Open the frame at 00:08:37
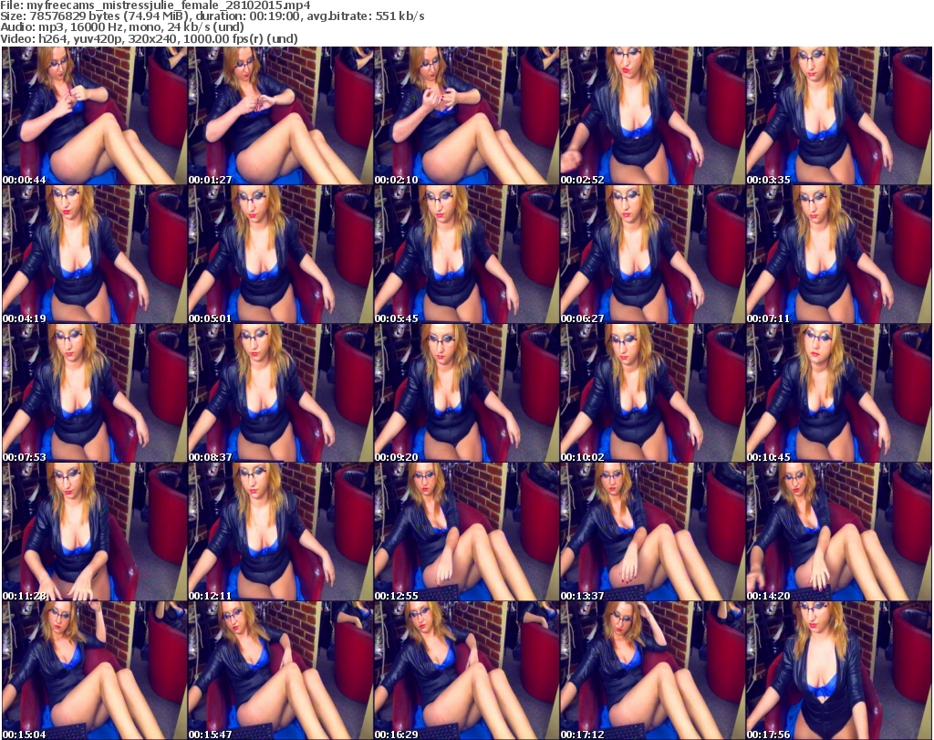This screenshot has height=740, width=934. [x=281, y=393]
